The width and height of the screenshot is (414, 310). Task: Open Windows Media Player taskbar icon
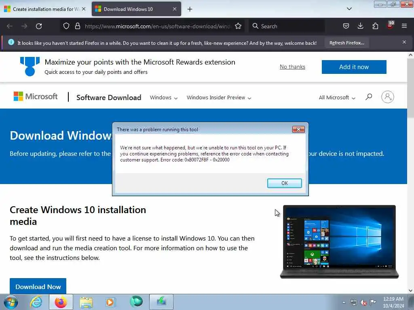110,302
